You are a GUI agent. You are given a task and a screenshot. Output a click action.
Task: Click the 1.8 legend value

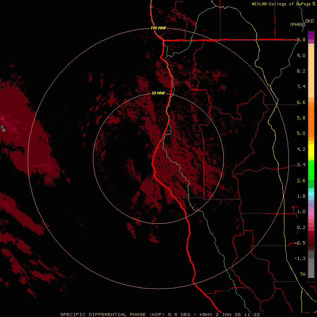point(301,196)
